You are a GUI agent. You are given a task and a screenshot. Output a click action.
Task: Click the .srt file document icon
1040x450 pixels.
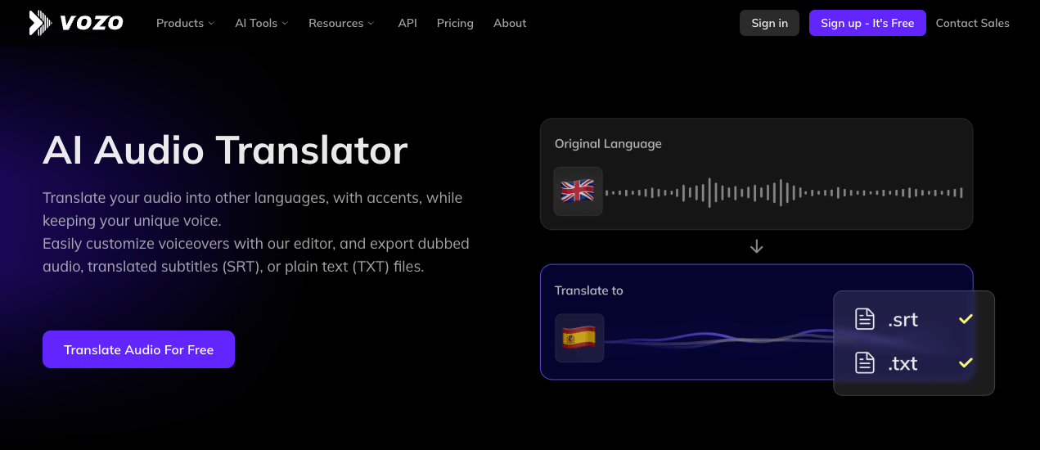tap(865, 319)
